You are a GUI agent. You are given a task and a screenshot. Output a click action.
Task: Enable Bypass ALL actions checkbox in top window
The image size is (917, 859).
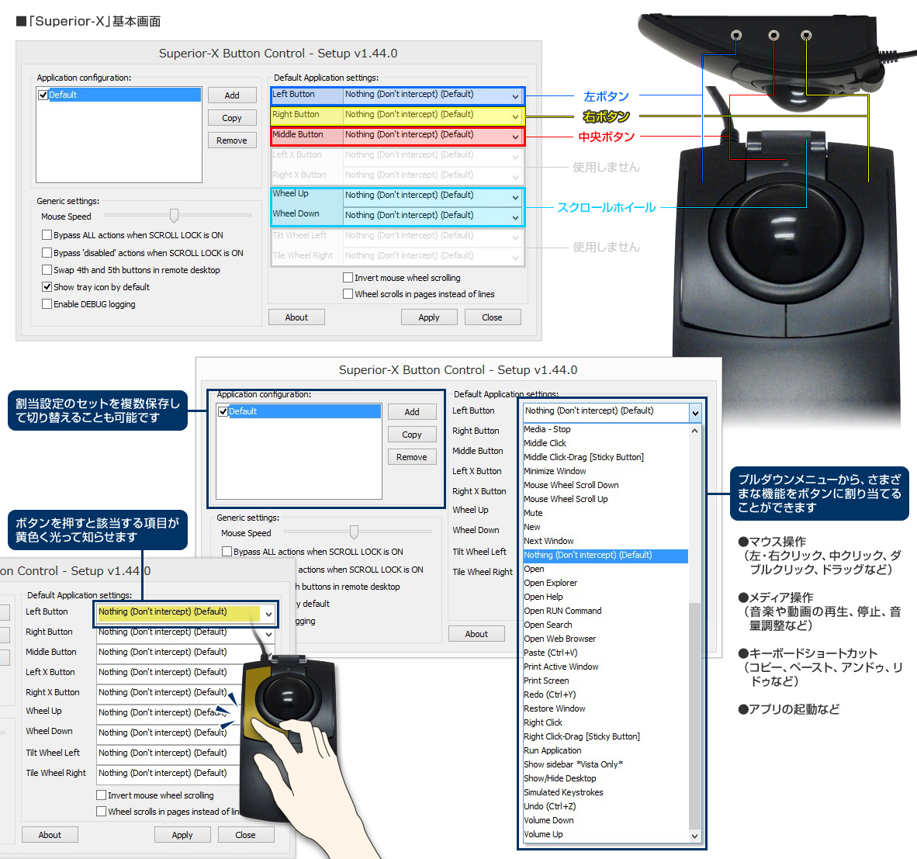click(x=47, y=235)
